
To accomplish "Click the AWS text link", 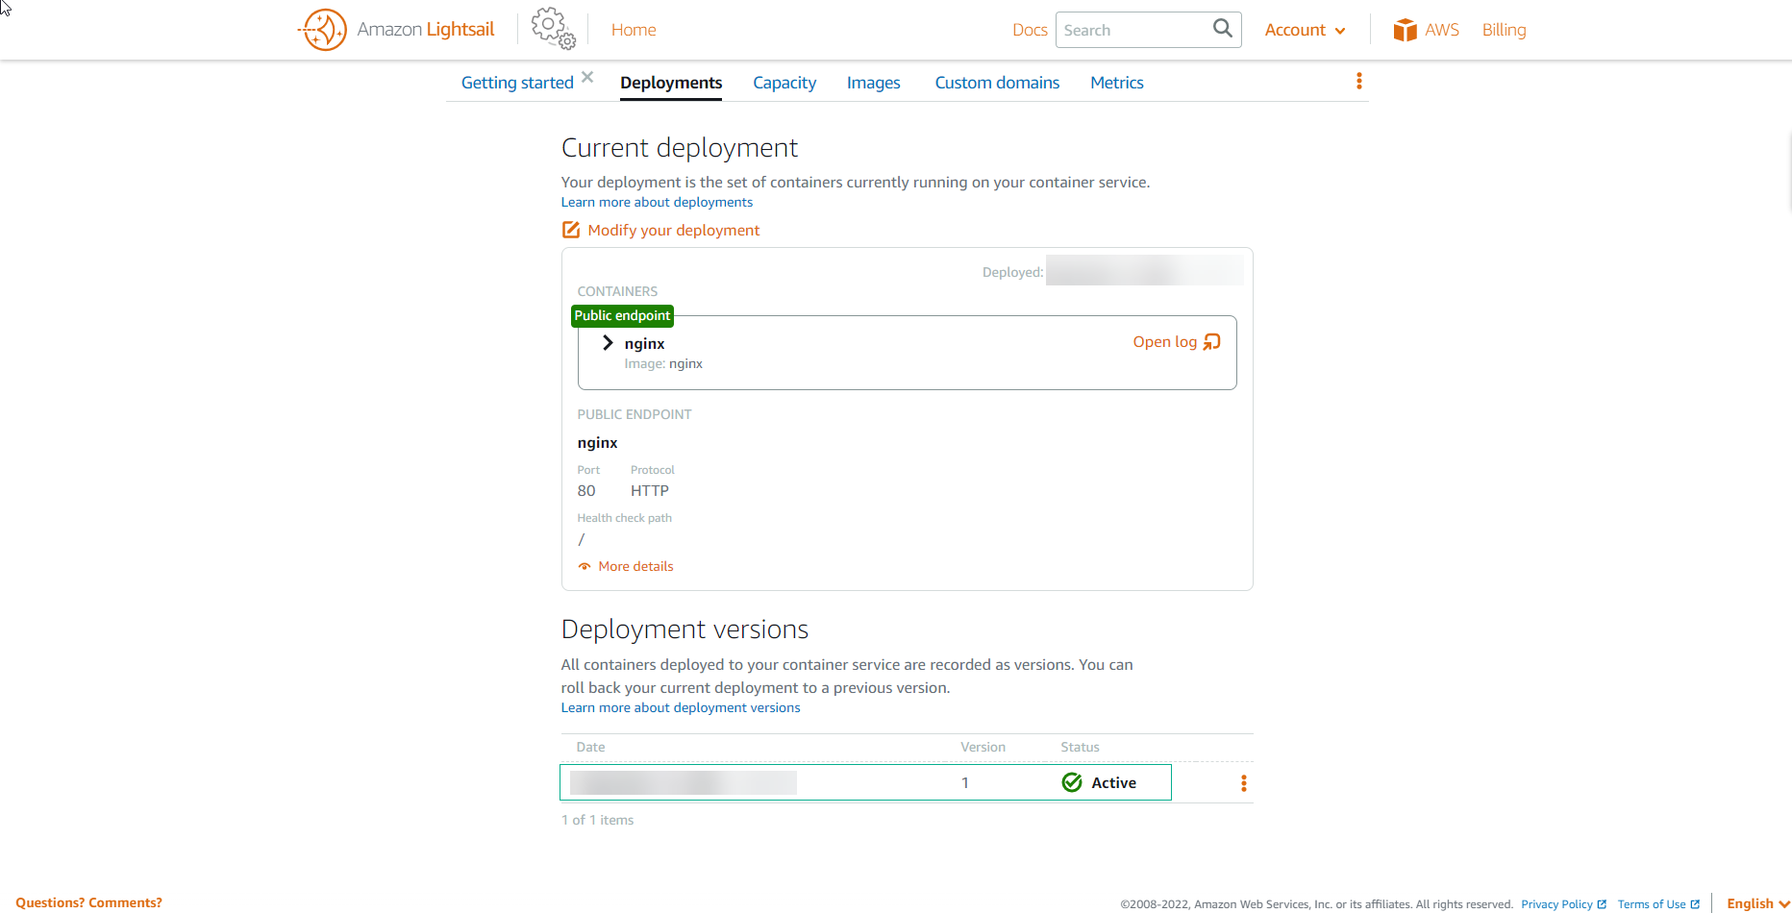I will click(1441, 30).
